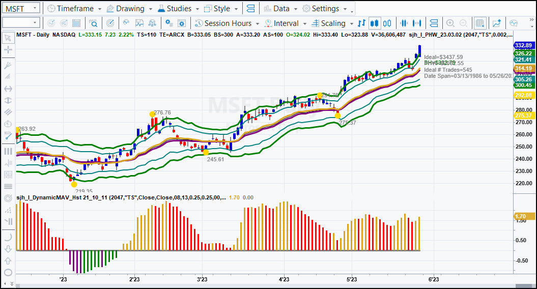This screenshot has height=289, width=537.
Task: Toggle increase bar spacing button
Action: [x=417, y=23]
